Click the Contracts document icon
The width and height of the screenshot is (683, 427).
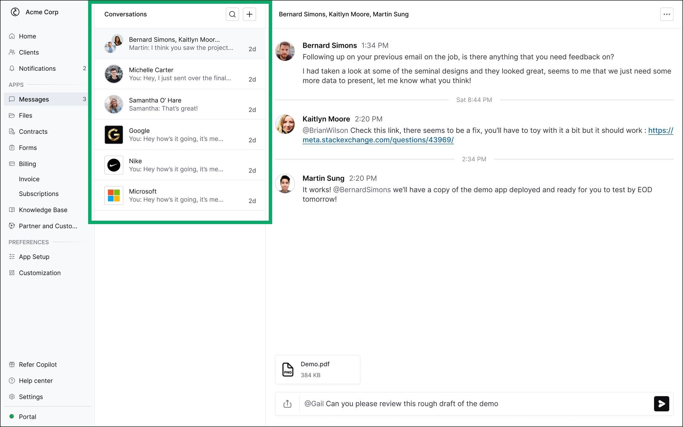[12, 132]
